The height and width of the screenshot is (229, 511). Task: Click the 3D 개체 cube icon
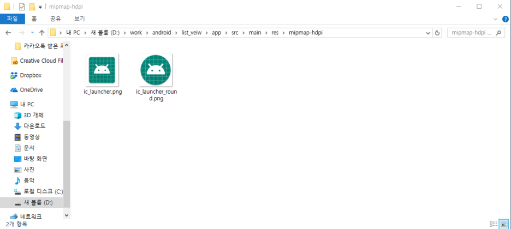(x=17, y=115)
